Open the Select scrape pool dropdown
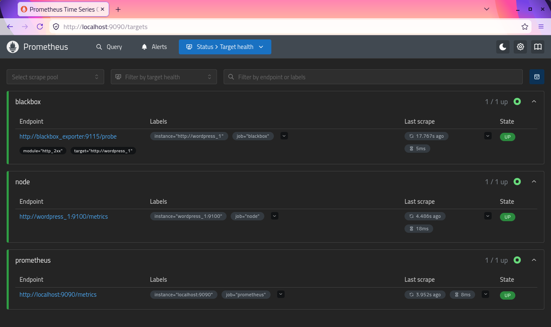 point(55,77)
